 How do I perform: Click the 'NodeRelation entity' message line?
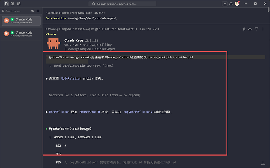(x=76, y=78)
